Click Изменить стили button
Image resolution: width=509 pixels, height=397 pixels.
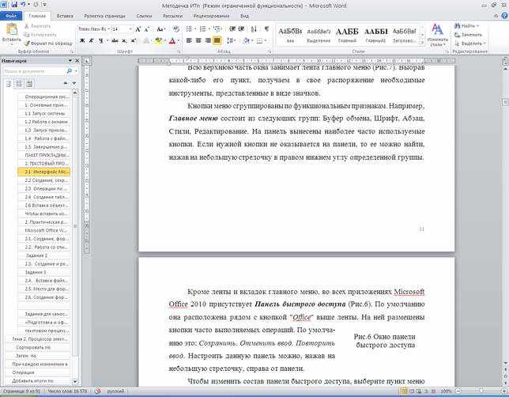pos(438,35)
